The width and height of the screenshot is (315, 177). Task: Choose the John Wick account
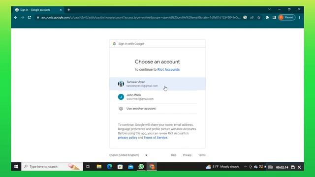point(157,97)
